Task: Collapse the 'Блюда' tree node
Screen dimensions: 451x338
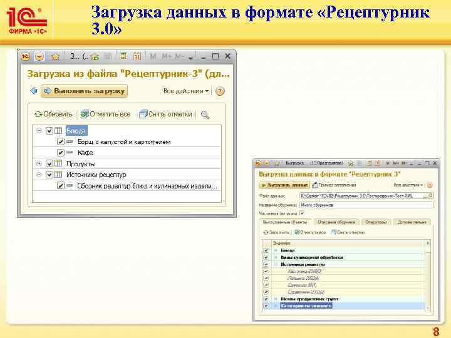Action: (39, 131)
